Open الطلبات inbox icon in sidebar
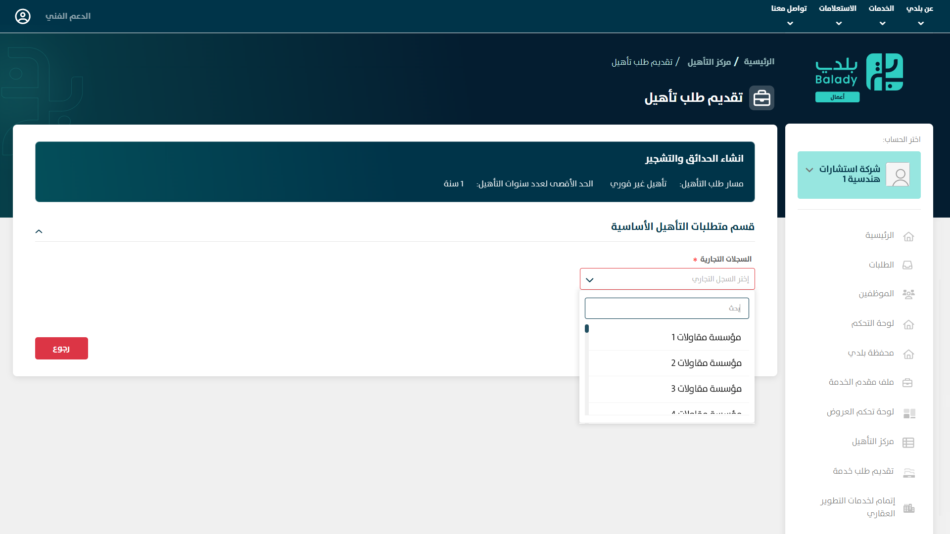Screen dimensions: 950x534 [x=907, y=265]
